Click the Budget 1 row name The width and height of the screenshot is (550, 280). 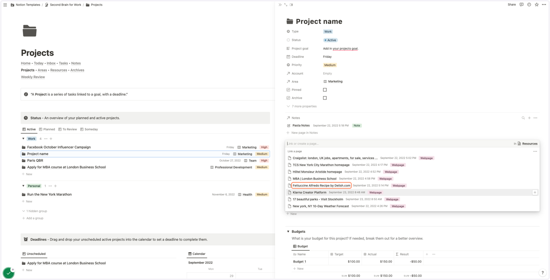click(300, 262)
